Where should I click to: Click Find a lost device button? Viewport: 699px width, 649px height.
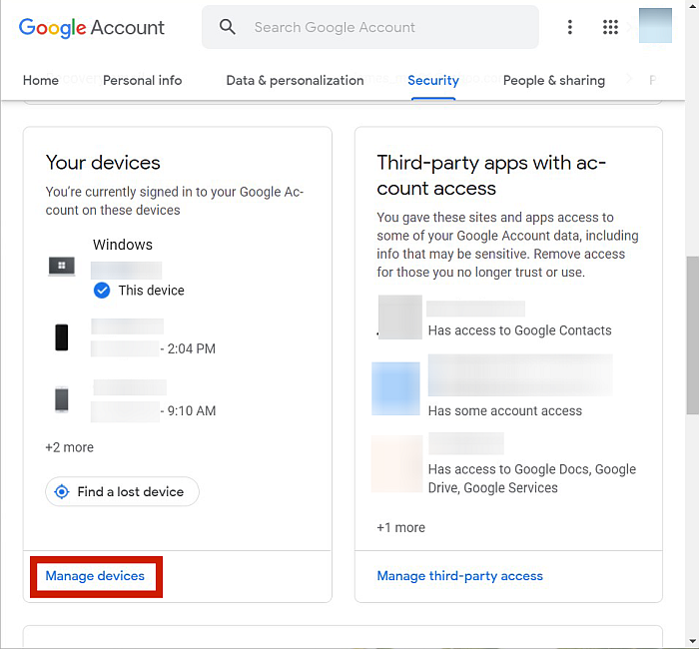point(122,491)
